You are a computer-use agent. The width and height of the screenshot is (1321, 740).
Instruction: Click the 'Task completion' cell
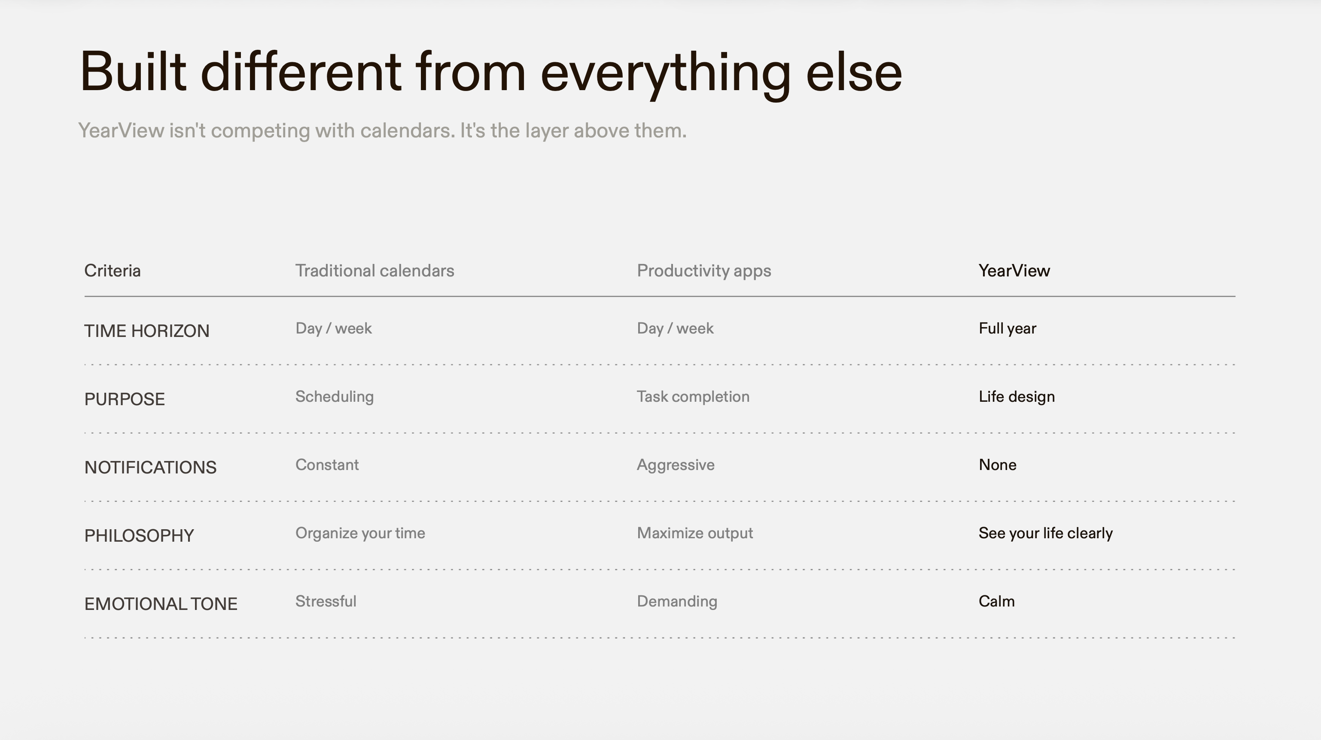[x=693, y=397]
